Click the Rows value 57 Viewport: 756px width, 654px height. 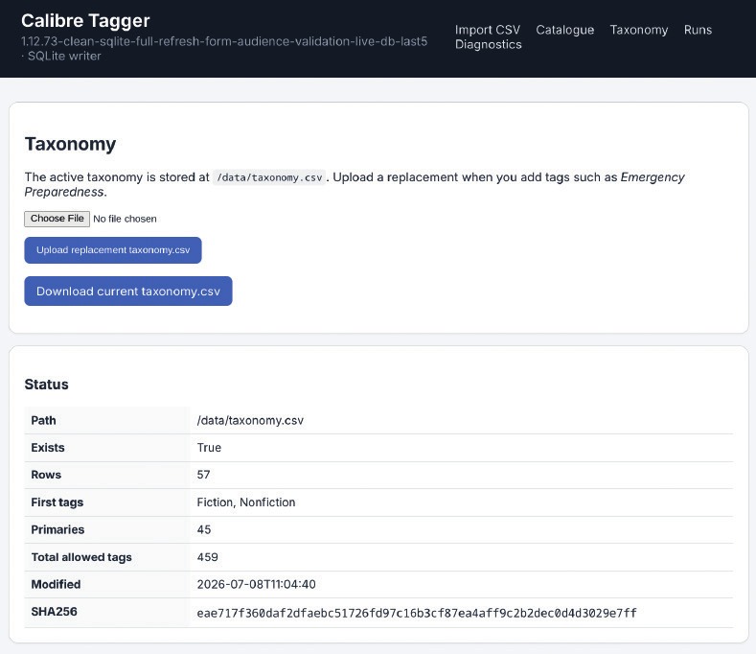click(203, 475)
